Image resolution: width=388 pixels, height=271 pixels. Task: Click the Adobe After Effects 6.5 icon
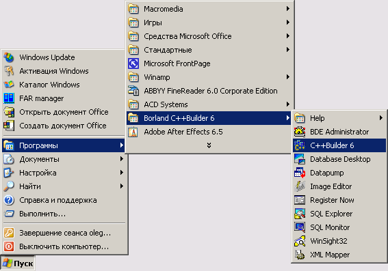tap(133, 132)
